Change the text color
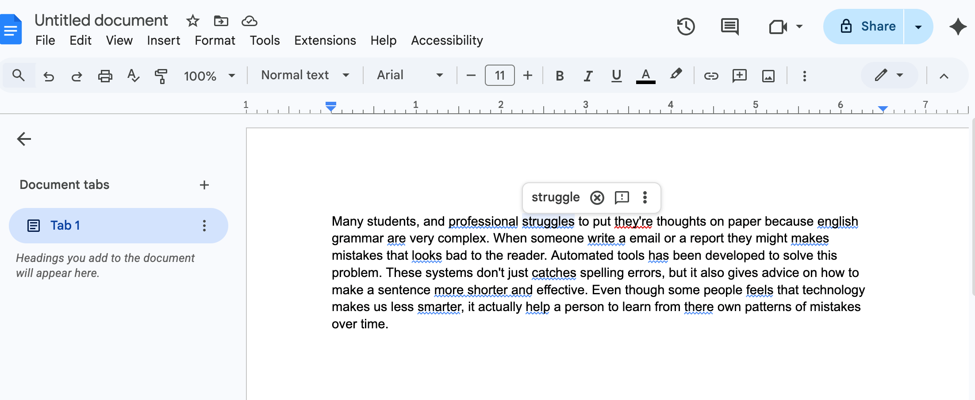 click(645, 76)
